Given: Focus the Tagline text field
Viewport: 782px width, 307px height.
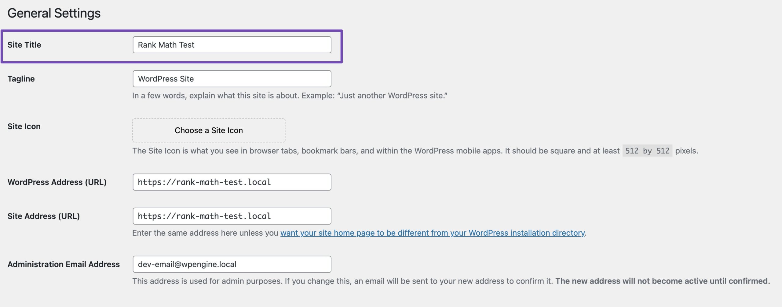Looking at the screenshot, I should [x=232, y=79].
